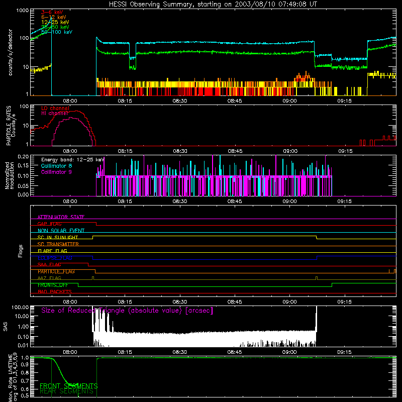Click the yellow '12-25 keV' legend label
Viewport: 402px width, 402px height.
point(55,22)
